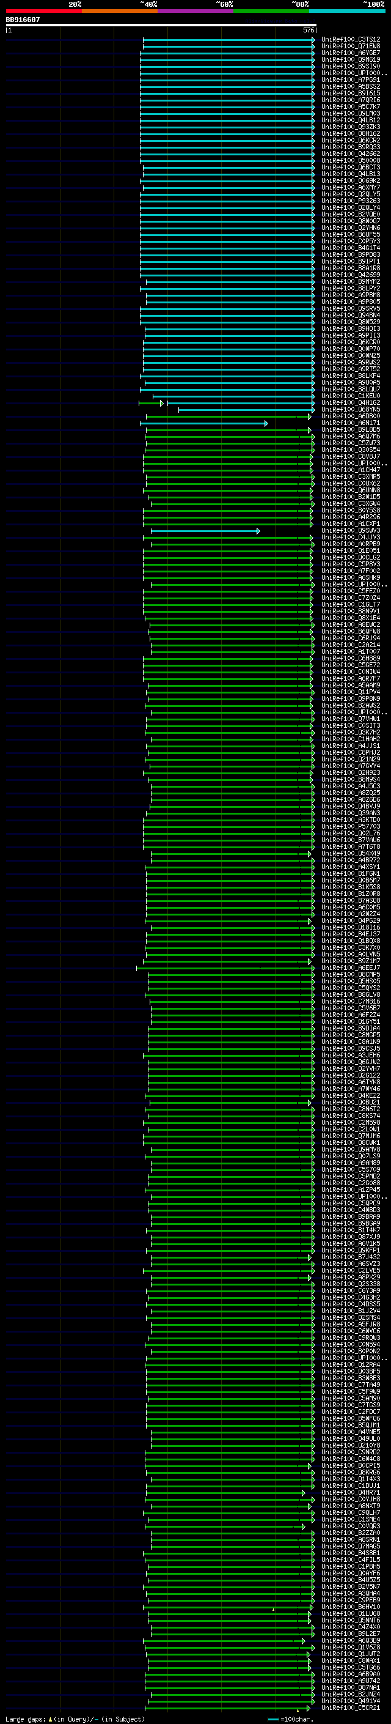Click hit label UniRef100_Q8H162
This screenshot has width=391, height=1724.
coord(350,133)
